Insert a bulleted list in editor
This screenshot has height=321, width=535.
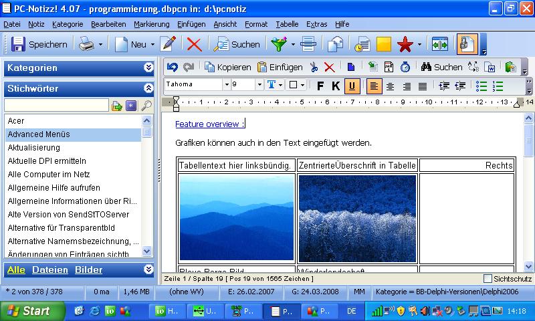481,86
